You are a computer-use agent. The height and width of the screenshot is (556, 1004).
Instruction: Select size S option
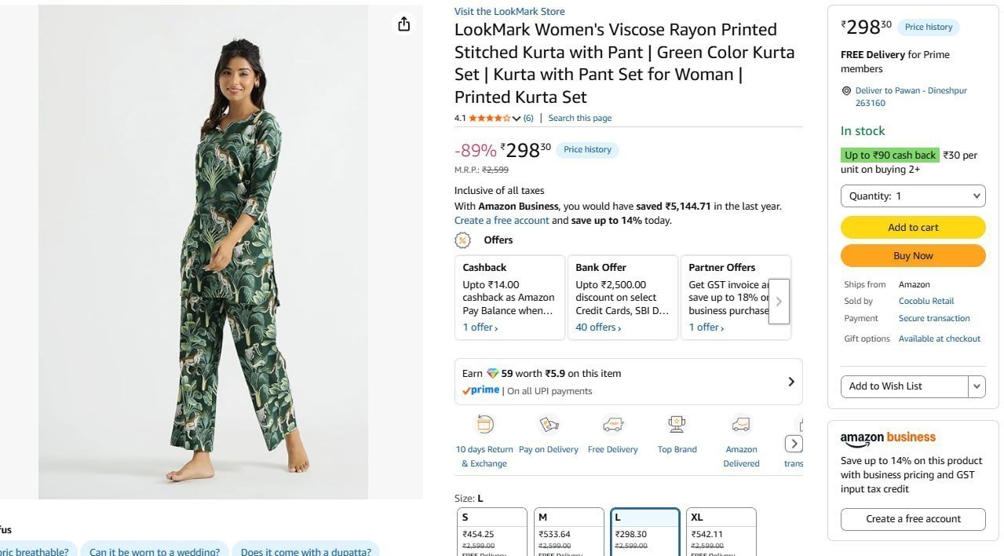[492, 532]
